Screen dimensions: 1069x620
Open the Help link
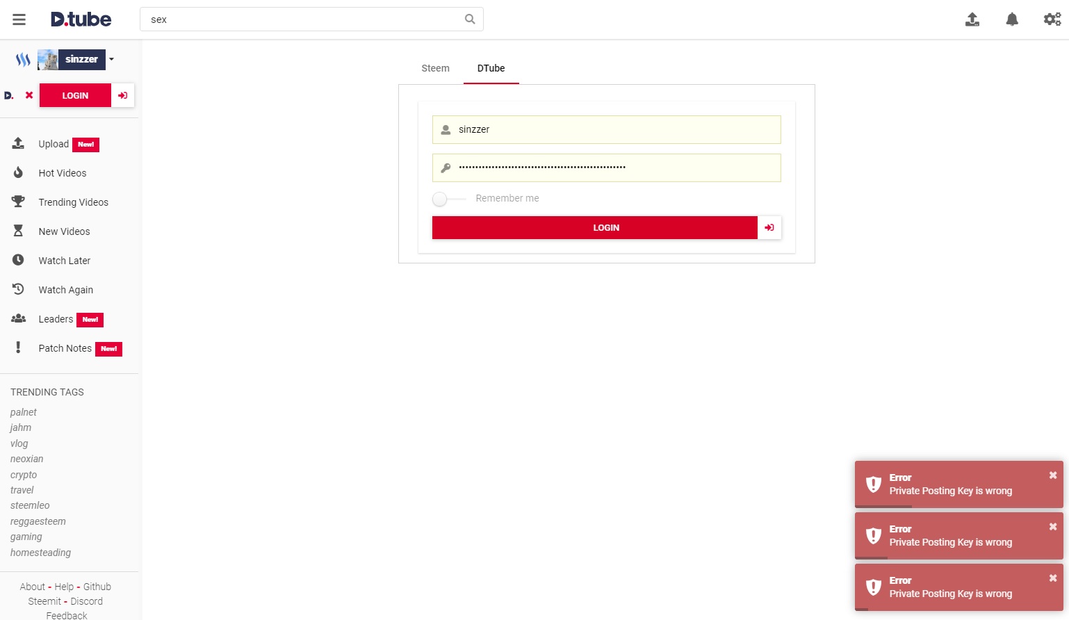click(64, 587)
